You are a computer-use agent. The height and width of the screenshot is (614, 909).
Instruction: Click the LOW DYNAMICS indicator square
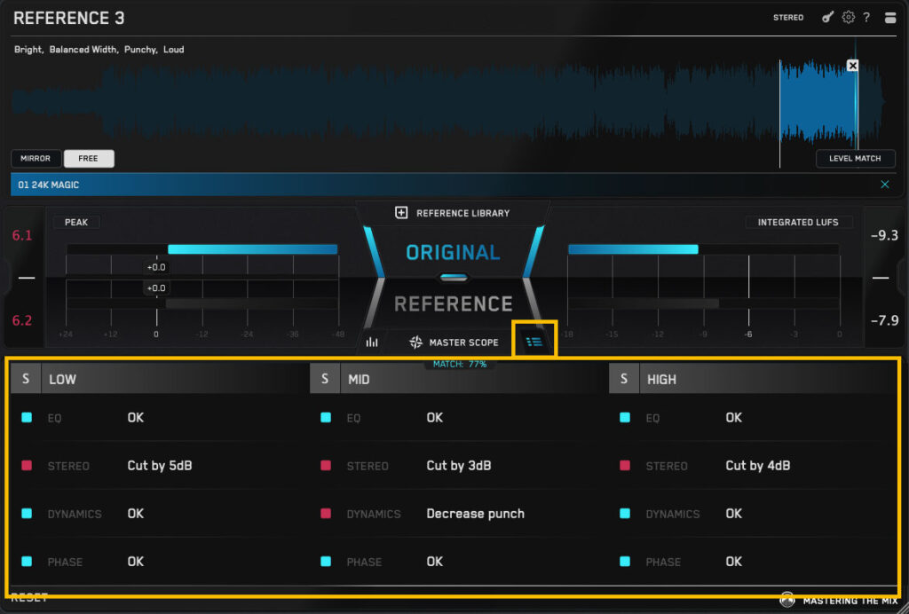click(x=27, y=514)
